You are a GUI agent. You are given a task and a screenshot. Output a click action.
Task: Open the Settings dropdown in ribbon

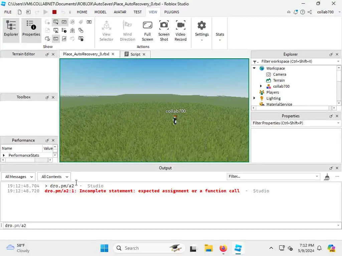pos(202,31)
